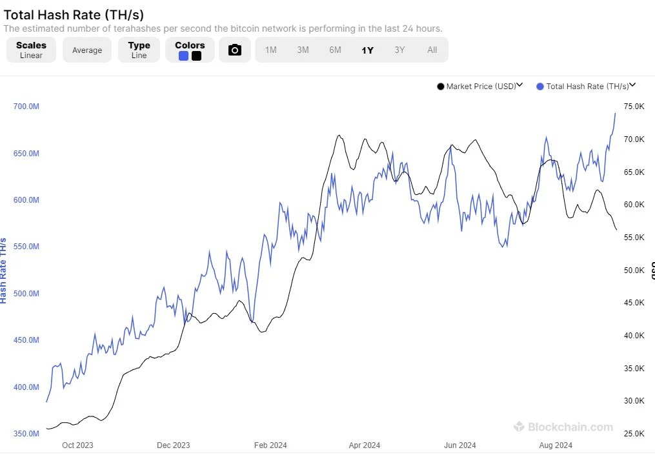This screenshot has height=459, width=655.
Task: Switch to the 6M time range
Action: [335, 50]
